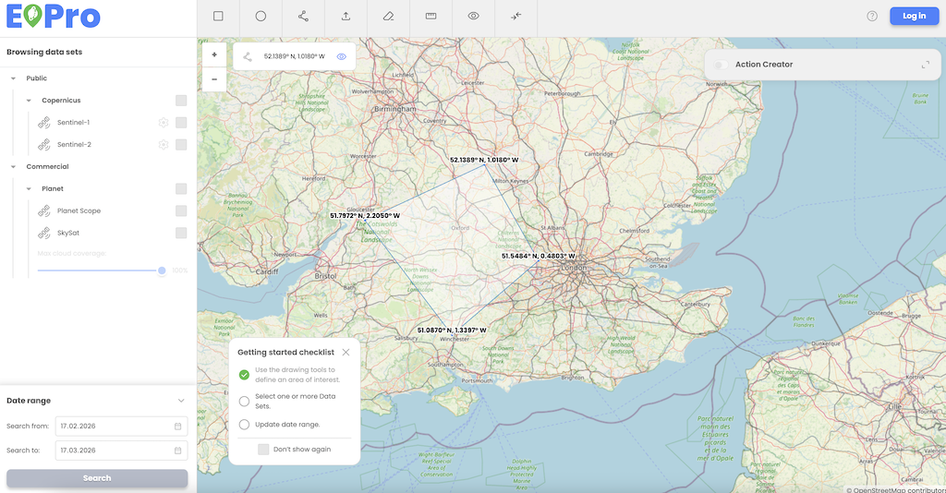Select the Sentinel-1 tree row label
The width and height of the screenshot is (946, 493).
click(74, 123)
